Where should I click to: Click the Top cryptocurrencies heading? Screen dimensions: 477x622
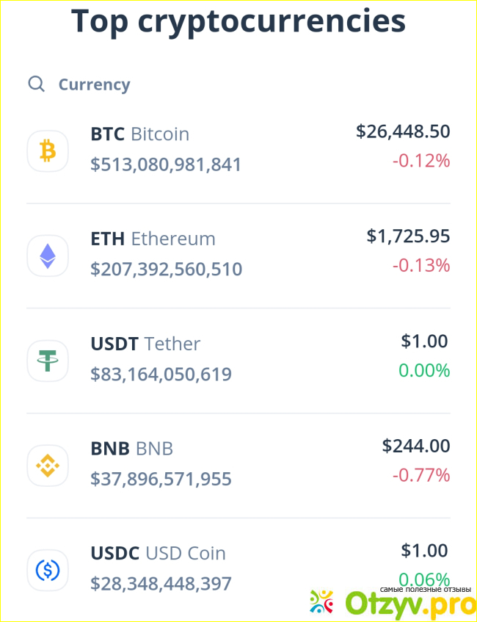tap(238, 22)
